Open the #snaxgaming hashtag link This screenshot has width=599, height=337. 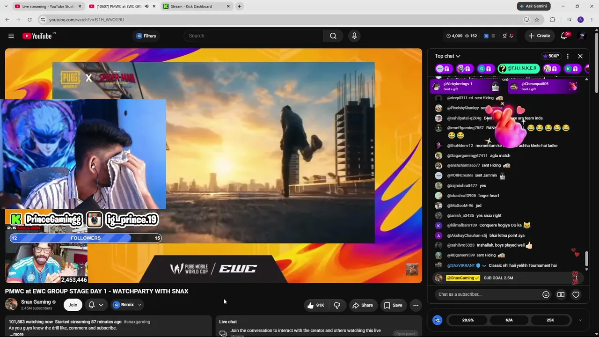(137, 322)
